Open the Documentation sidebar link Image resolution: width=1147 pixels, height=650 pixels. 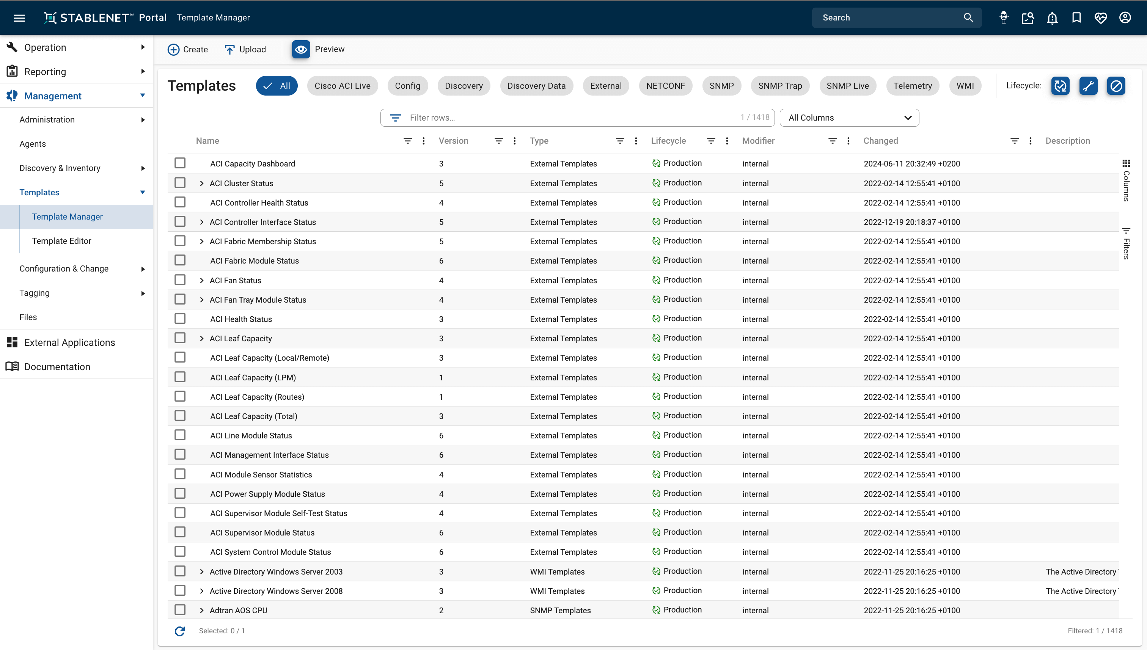(76, 366)
